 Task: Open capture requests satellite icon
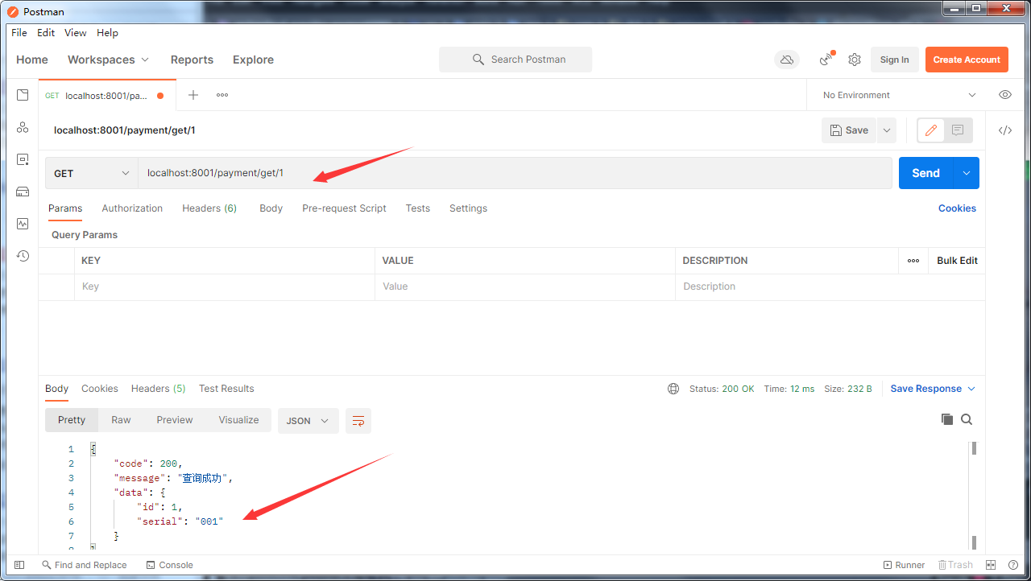point(826,59)
